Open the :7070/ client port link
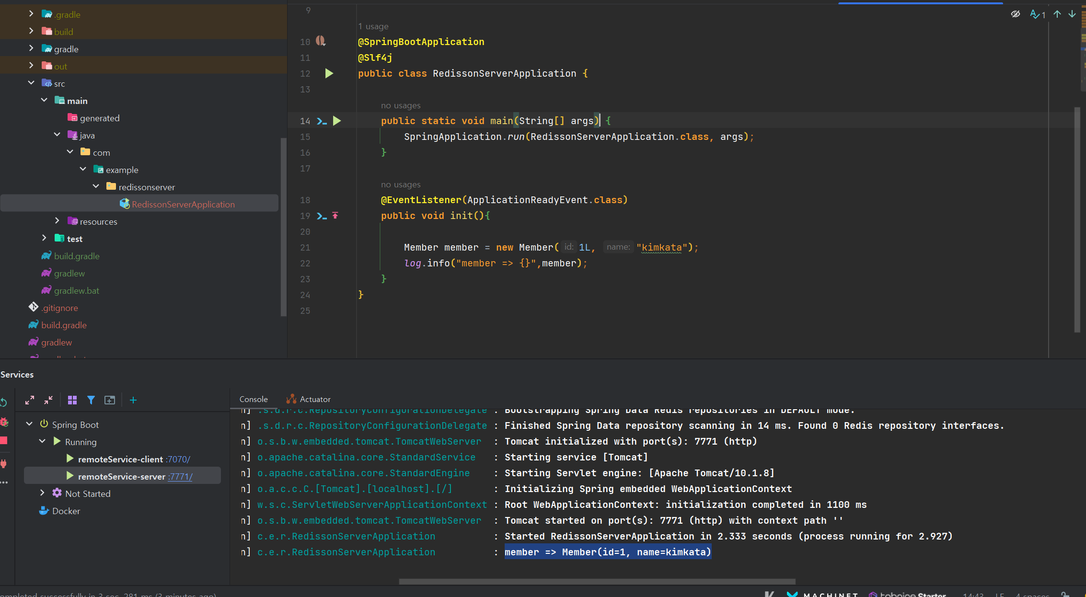 click(178, 459)
